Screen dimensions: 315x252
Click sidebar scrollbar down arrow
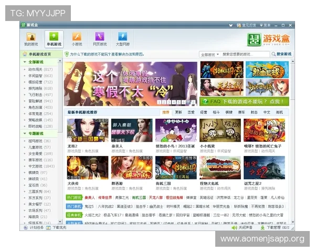60,222
